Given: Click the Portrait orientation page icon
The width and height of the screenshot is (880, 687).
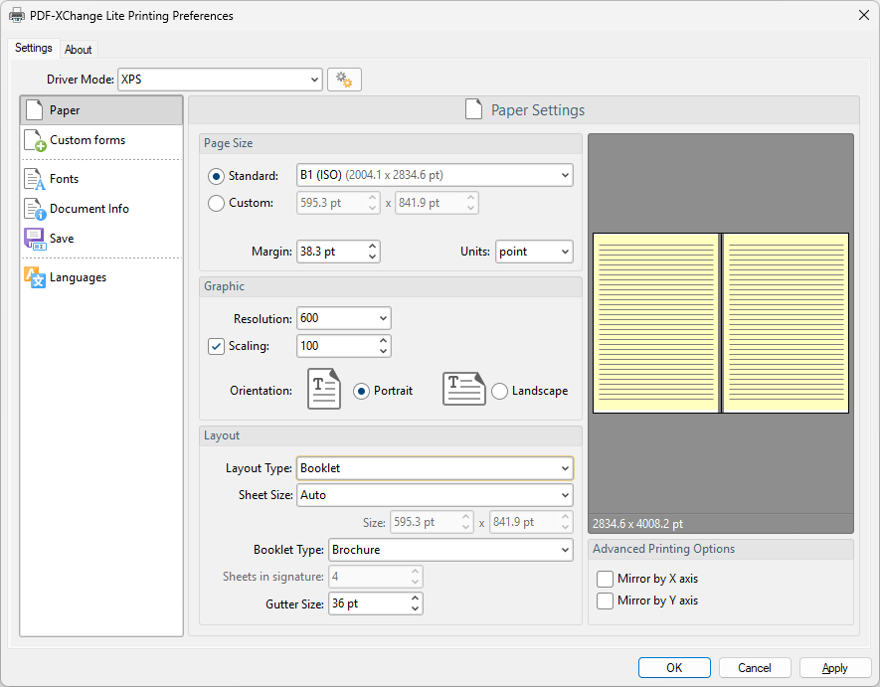Looking at the screenshot, I should click(323, 390).
